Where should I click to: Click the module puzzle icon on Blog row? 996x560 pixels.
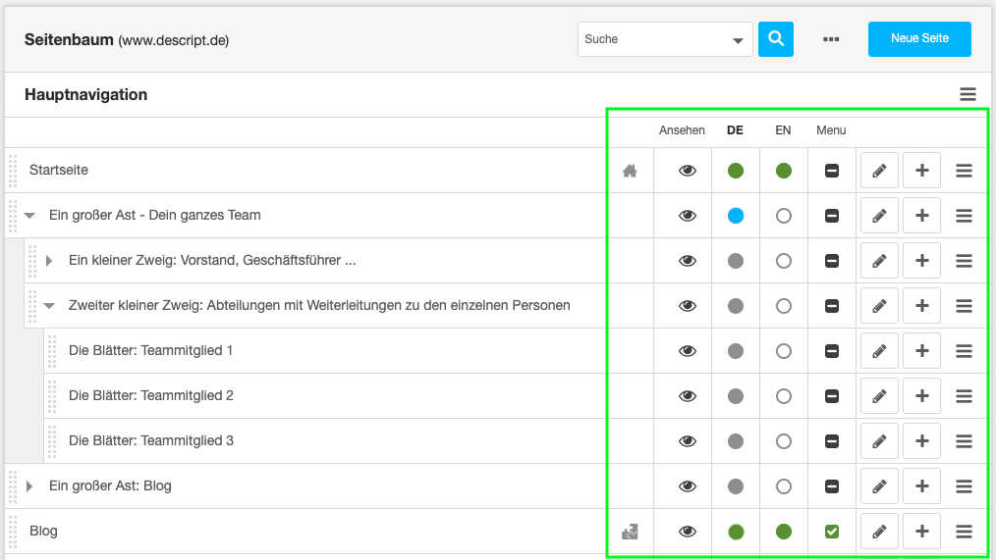630,532
